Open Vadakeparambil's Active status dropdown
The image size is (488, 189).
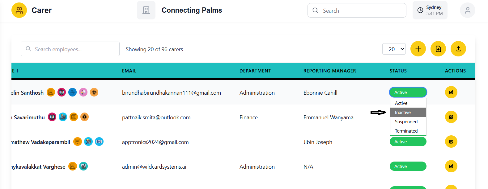pyautogui.click(x=408, y=142)
